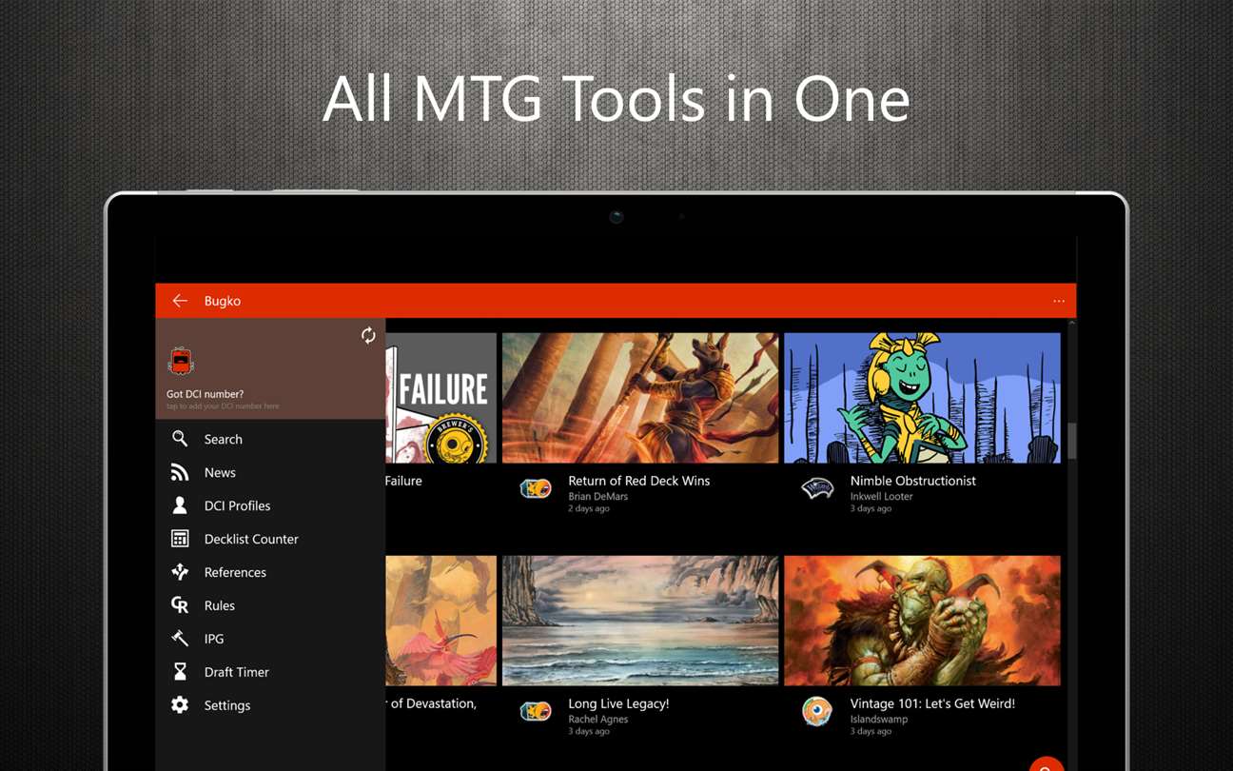This screenshot has width=1233, height=771.
Task: Open the three-dot more options menu
Action: point(1058,301)
